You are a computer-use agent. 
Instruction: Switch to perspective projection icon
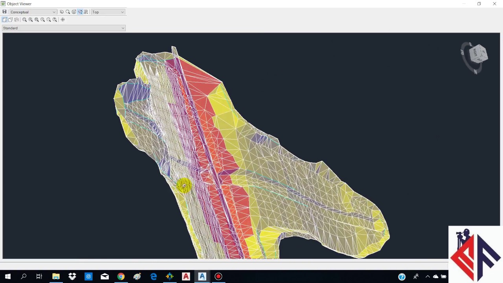[x=11, y=20]
